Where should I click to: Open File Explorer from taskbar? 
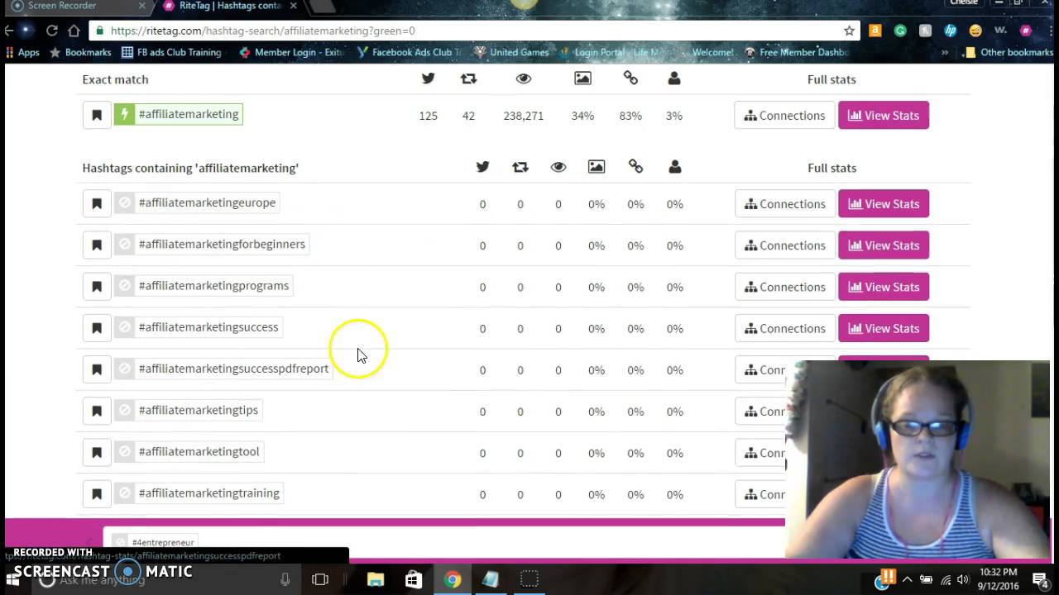click(x=375, y=579)
